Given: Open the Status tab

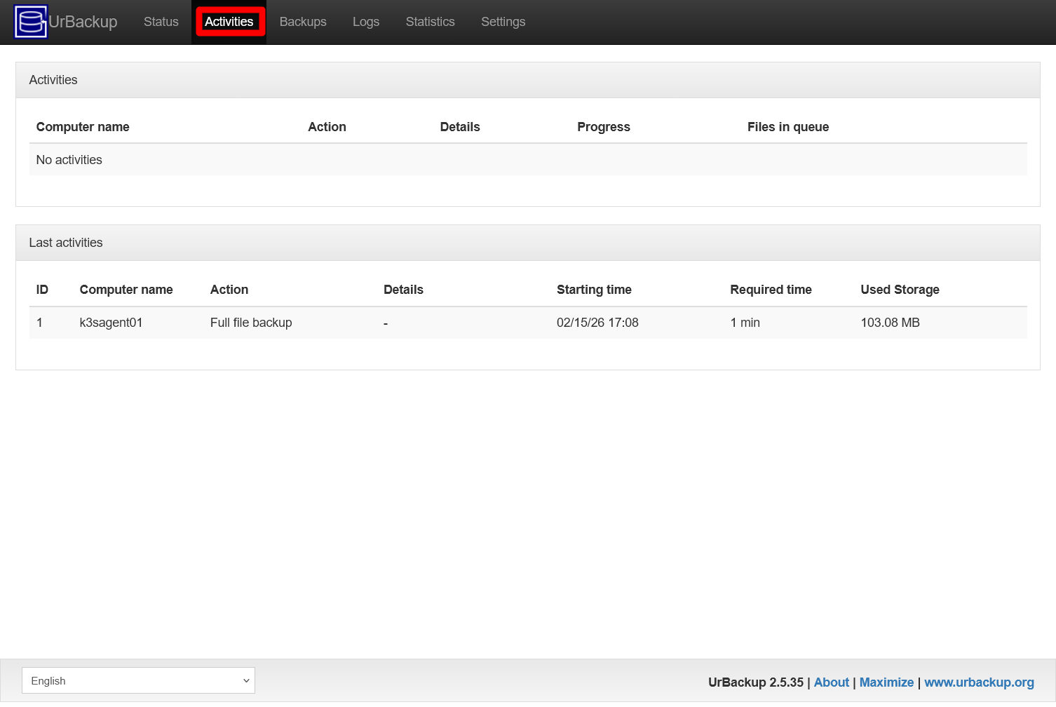Looking at the screenshot, I should point(161,22).
